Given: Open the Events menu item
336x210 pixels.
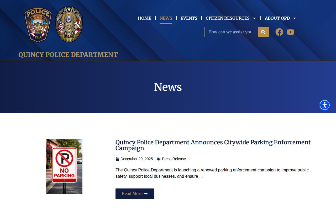Looking at the screenshot, I should 189,18.
